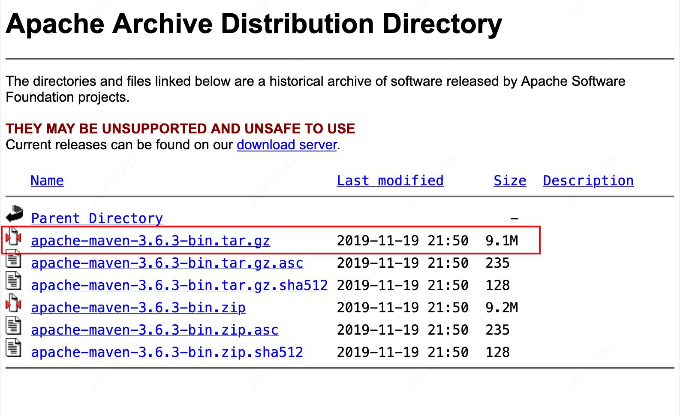This screenshot has width=680, height=417.
Task: Click the date in the bin.zip row
Action: point(403,308)
